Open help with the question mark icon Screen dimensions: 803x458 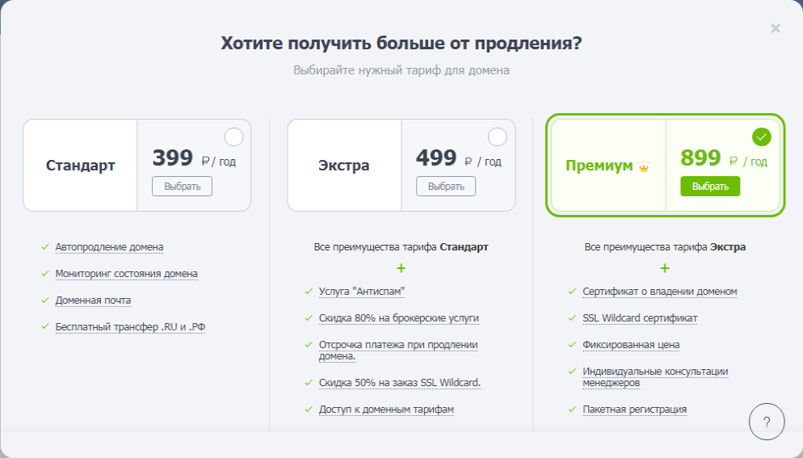click(767, 422)
